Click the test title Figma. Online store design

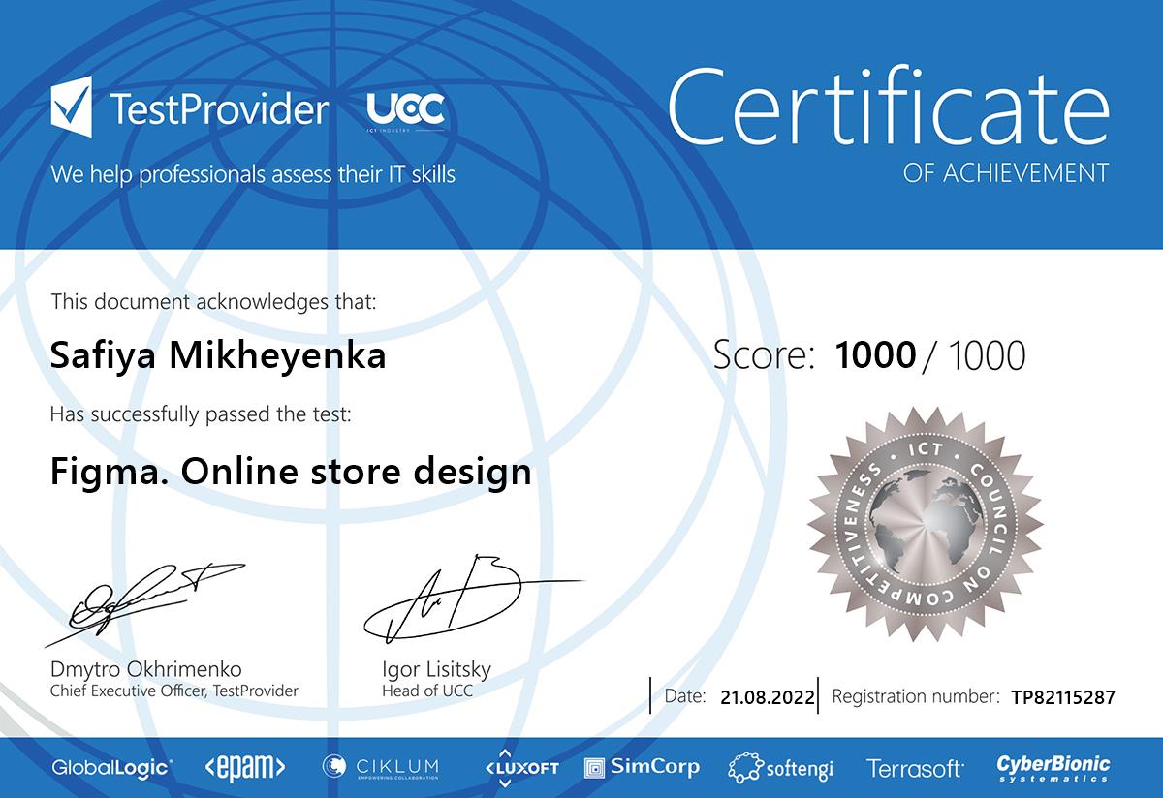pos(290,472)
